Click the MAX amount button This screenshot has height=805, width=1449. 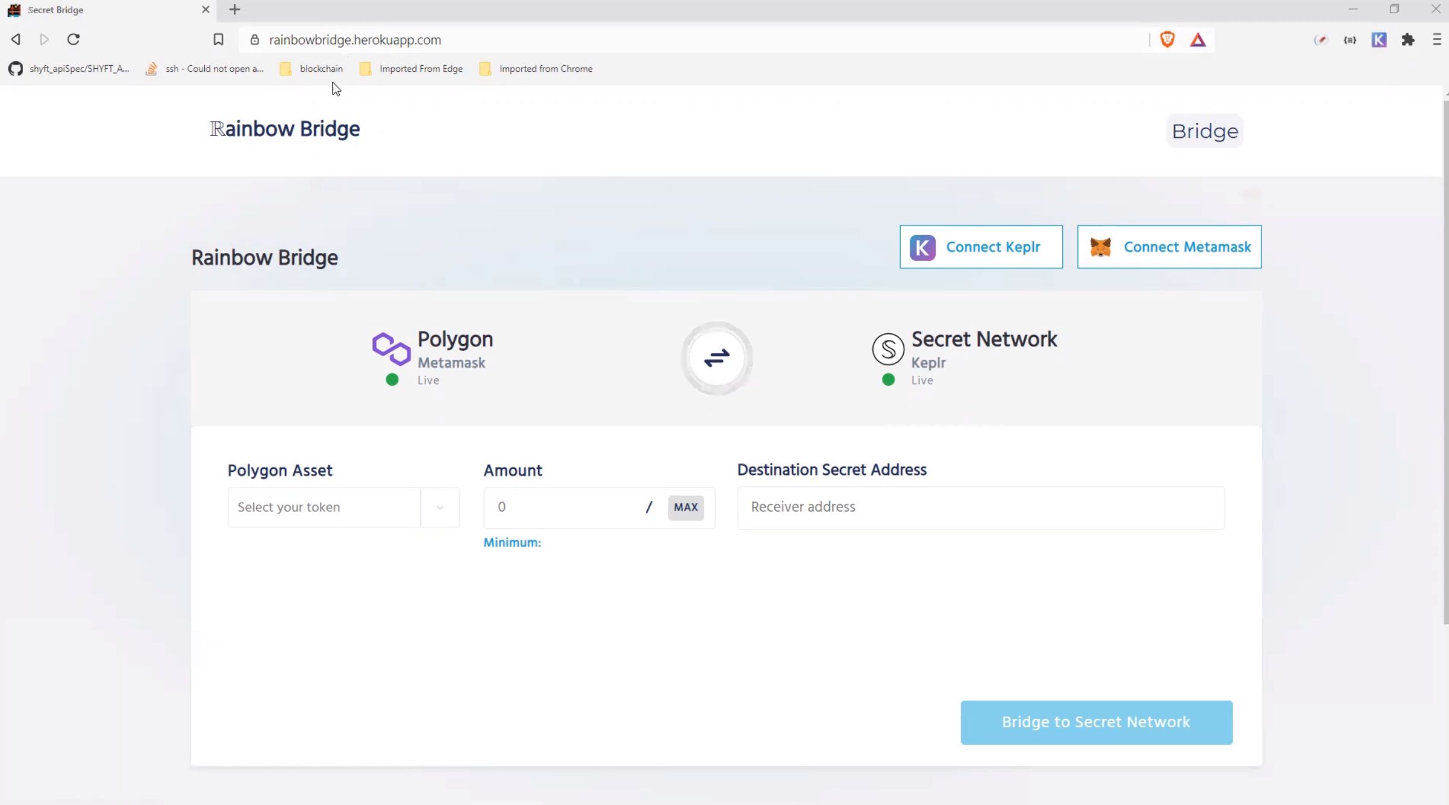tap(686, 507)
